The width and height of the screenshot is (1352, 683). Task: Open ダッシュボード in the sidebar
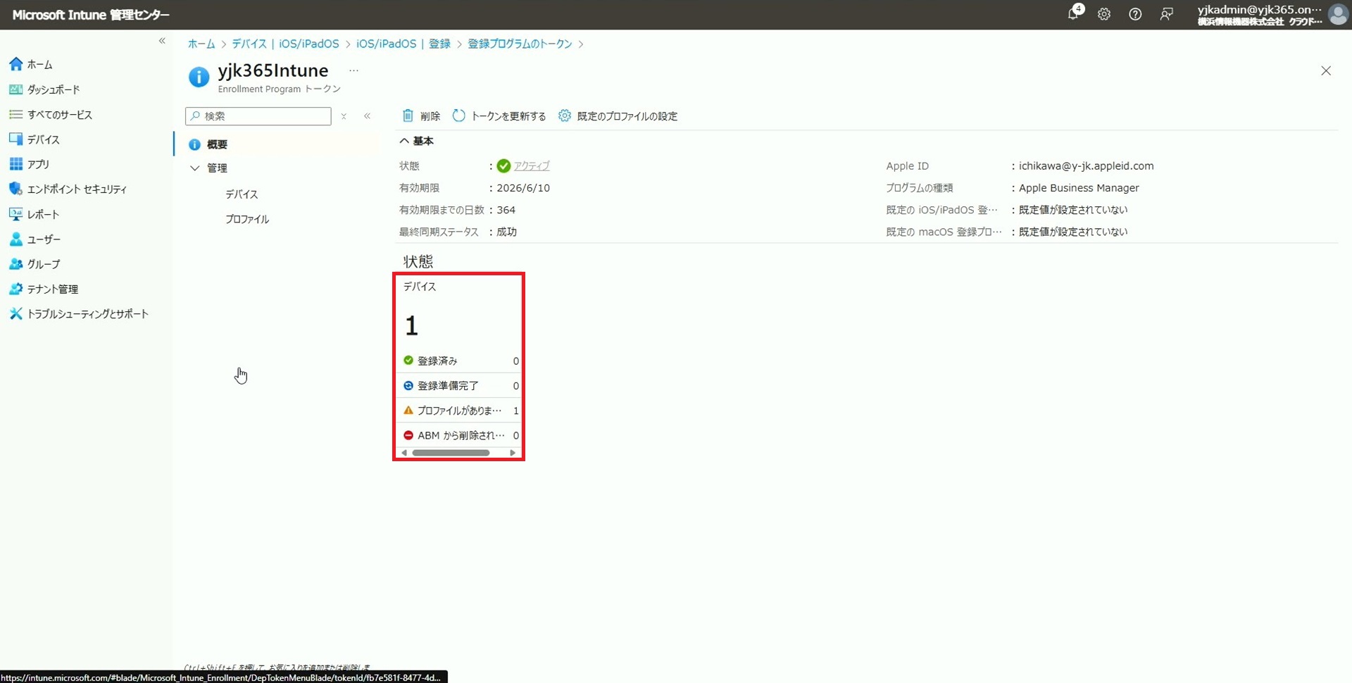pos(45,89)
